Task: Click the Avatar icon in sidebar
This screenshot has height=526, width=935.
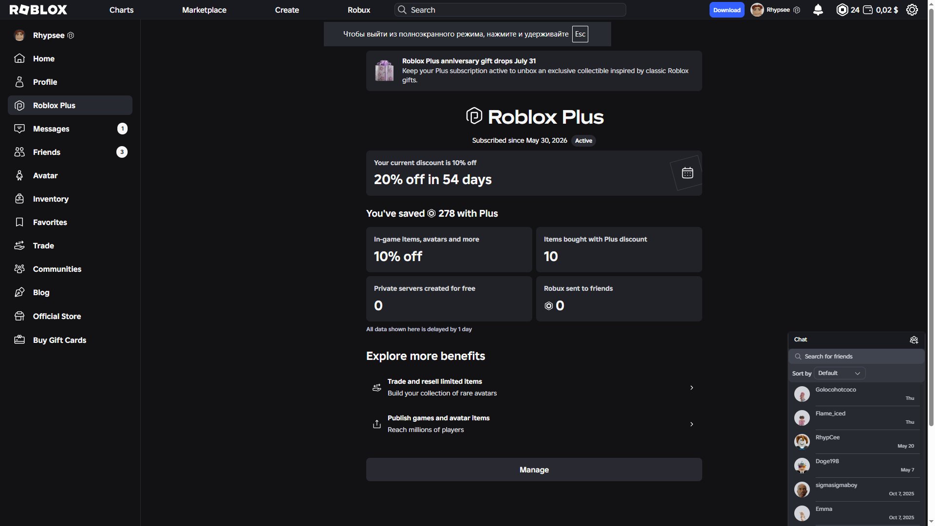Action: click(x=19, y=175)
